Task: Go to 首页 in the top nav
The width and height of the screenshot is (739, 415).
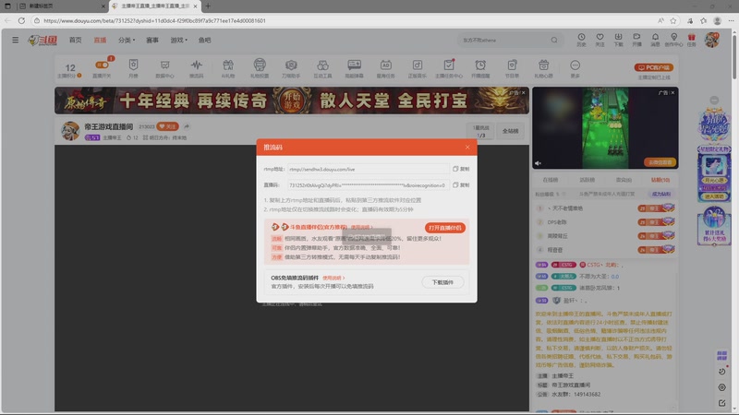Action: 76,40
